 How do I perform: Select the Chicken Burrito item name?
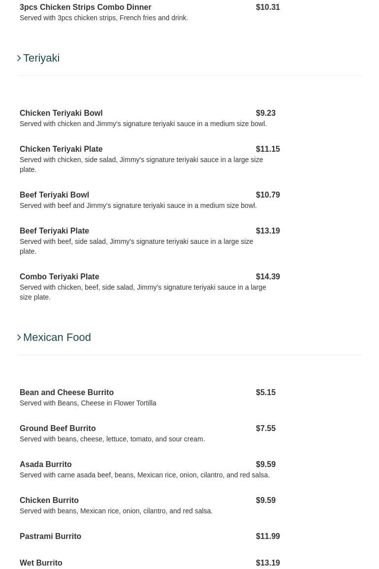49,501
